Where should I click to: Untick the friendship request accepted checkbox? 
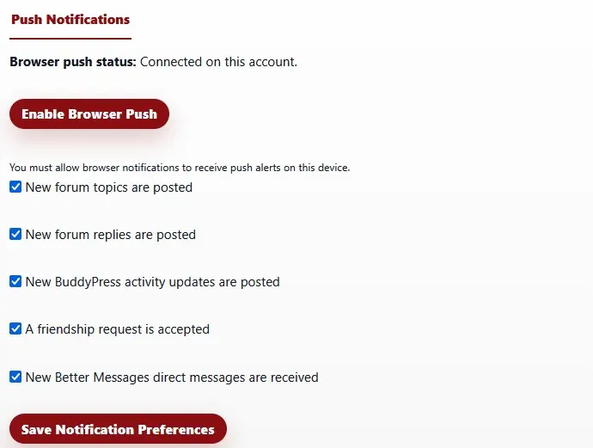15,328
